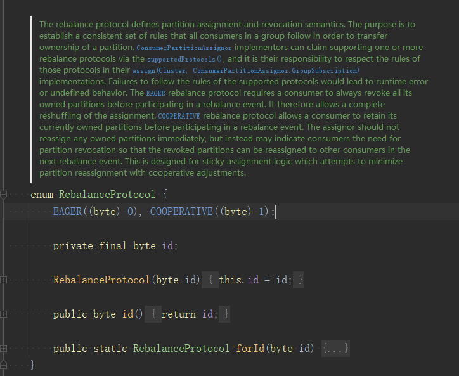Follow the supportedProtocols() link in documentation
459x376 pixels.
click(190, 59)
